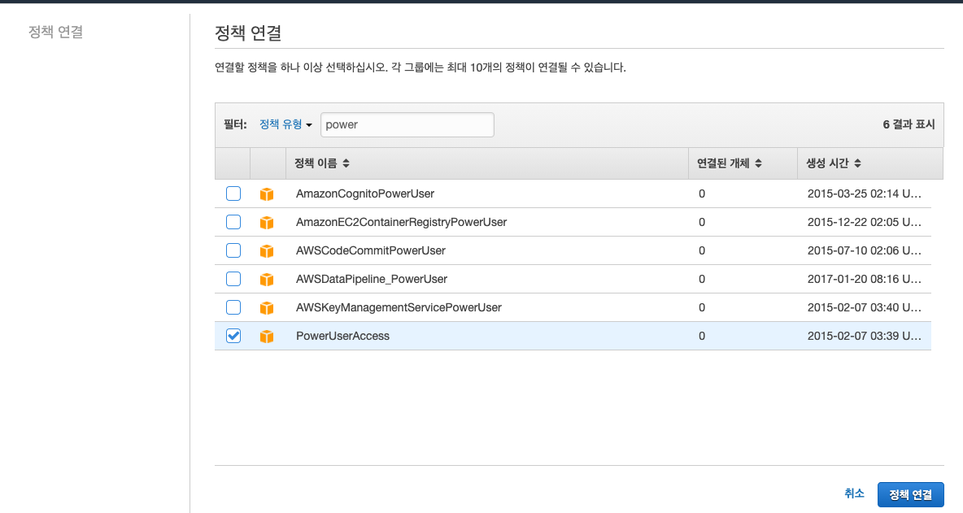Uncheck the PowerUserAccess checkbox
Image resolution: width=963 pixels, height=513 pixels.
tap(233, 336)
